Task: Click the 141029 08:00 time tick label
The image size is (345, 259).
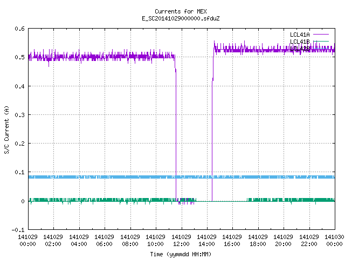Action: (130, 240)
